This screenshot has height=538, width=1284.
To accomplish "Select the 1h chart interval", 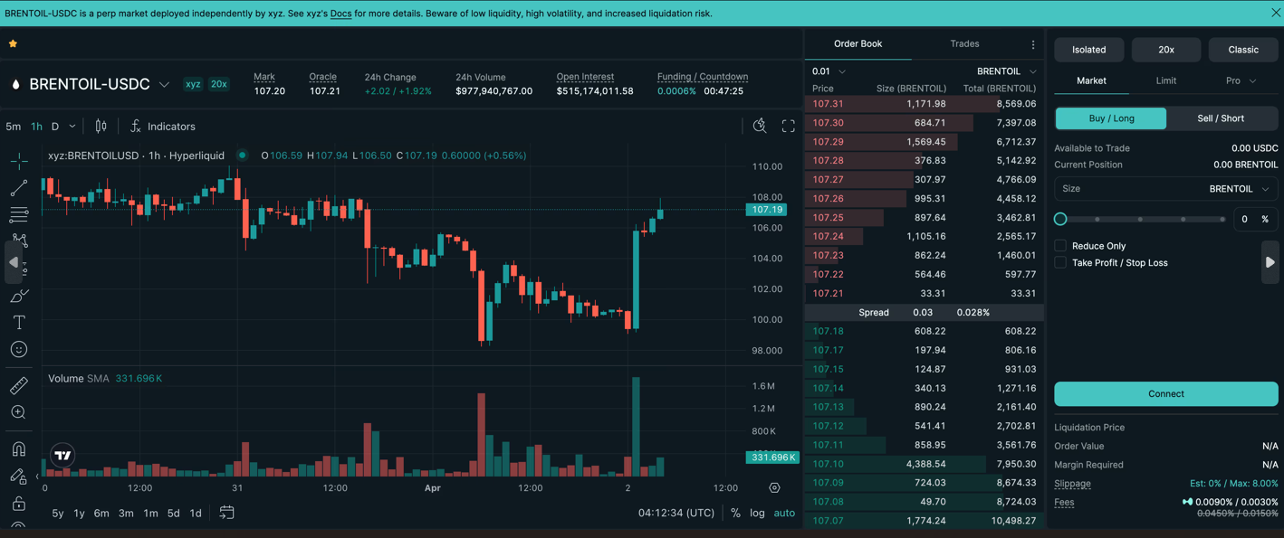I will point(36,127).
